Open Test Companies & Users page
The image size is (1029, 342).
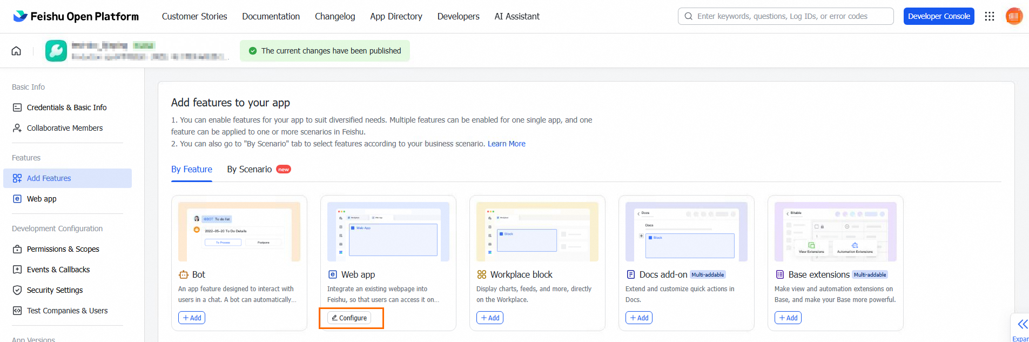point(68,311)
